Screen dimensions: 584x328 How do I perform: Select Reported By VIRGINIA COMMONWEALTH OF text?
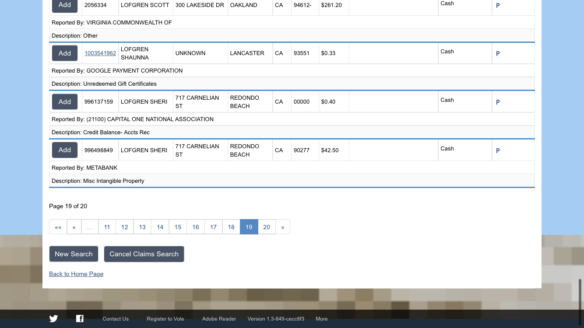[112, 22]
